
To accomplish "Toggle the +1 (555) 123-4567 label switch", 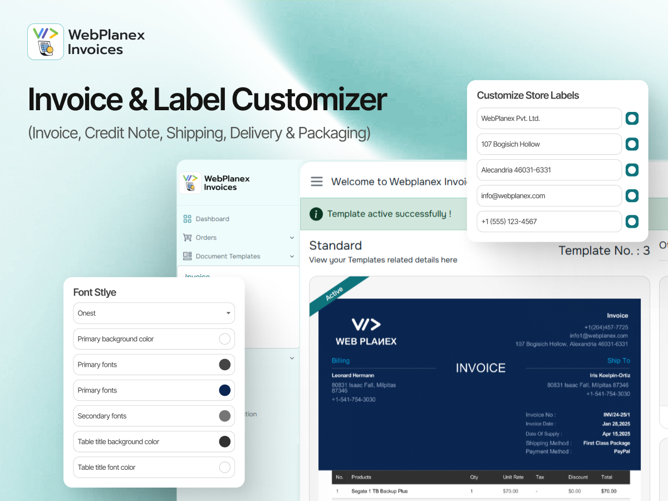I will [x=632, y=222].
